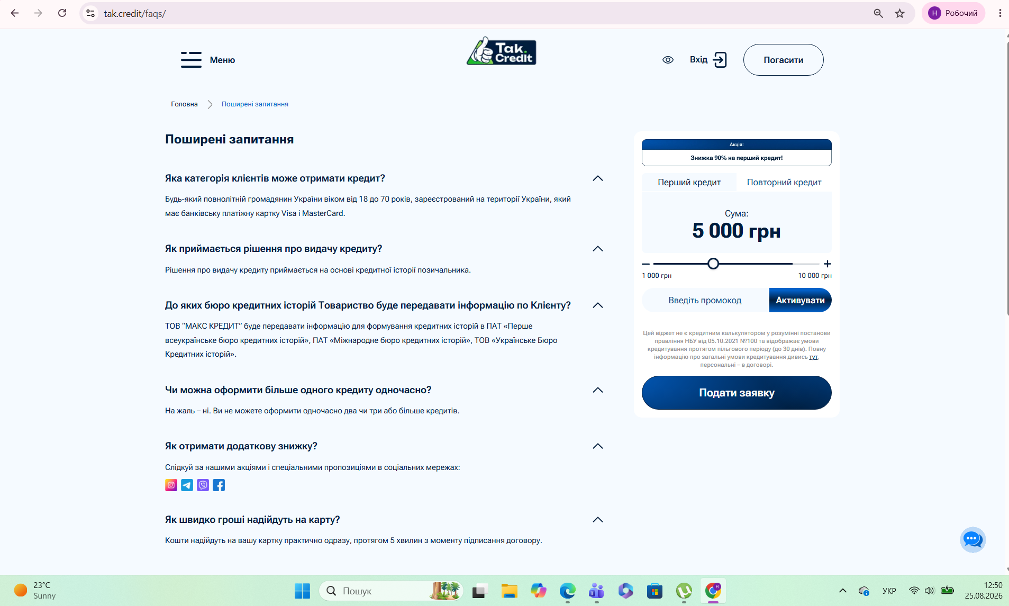Open the live chat bubble widget
The image size is (1009, 606).
pos(972,540)
